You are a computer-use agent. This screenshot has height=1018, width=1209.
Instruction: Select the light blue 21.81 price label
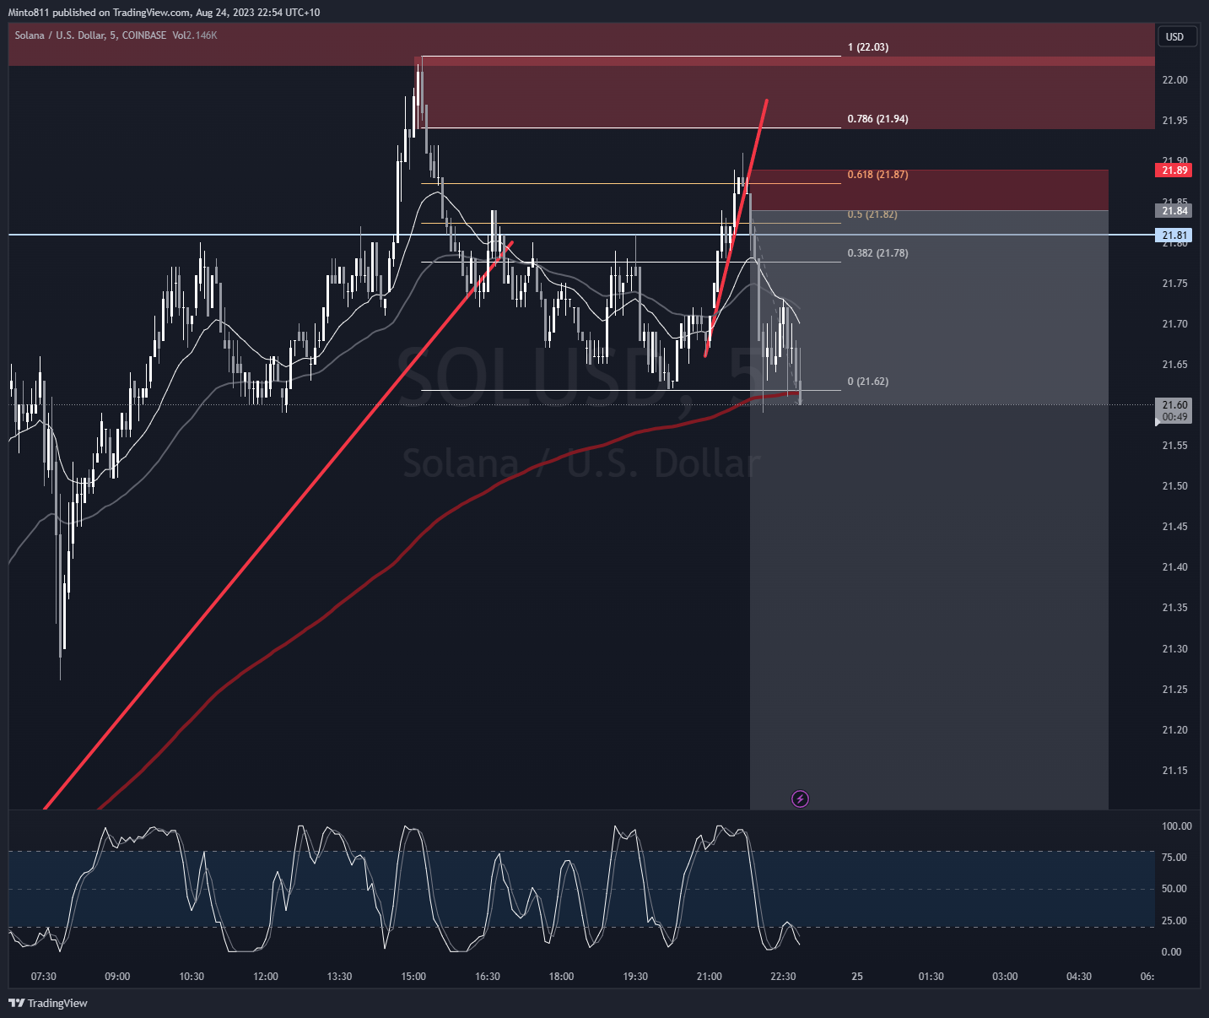click(1174, 236)
